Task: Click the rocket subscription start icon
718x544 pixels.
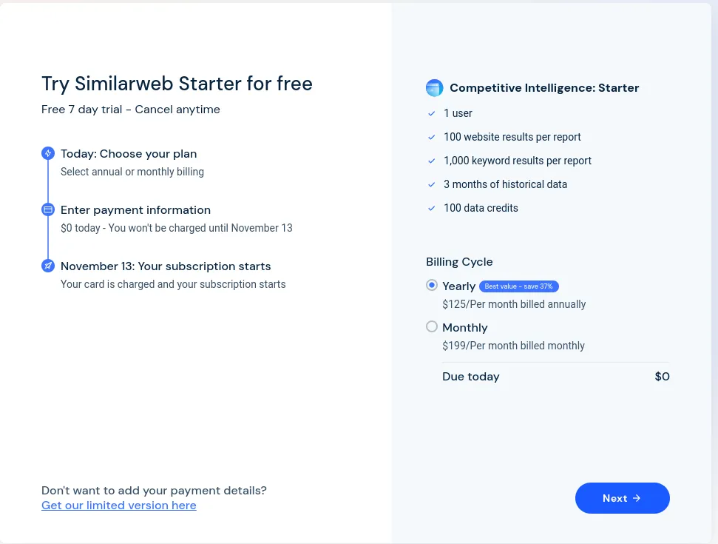Action: [48, 266]
